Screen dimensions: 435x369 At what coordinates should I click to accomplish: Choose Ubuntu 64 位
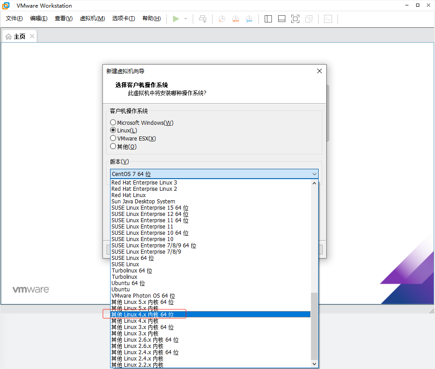click(x=211, y=283)
